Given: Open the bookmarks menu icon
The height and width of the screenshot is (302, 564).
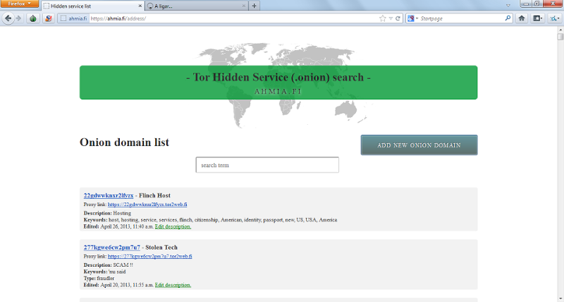Looking at the screenshot, I should click(537, 18).
